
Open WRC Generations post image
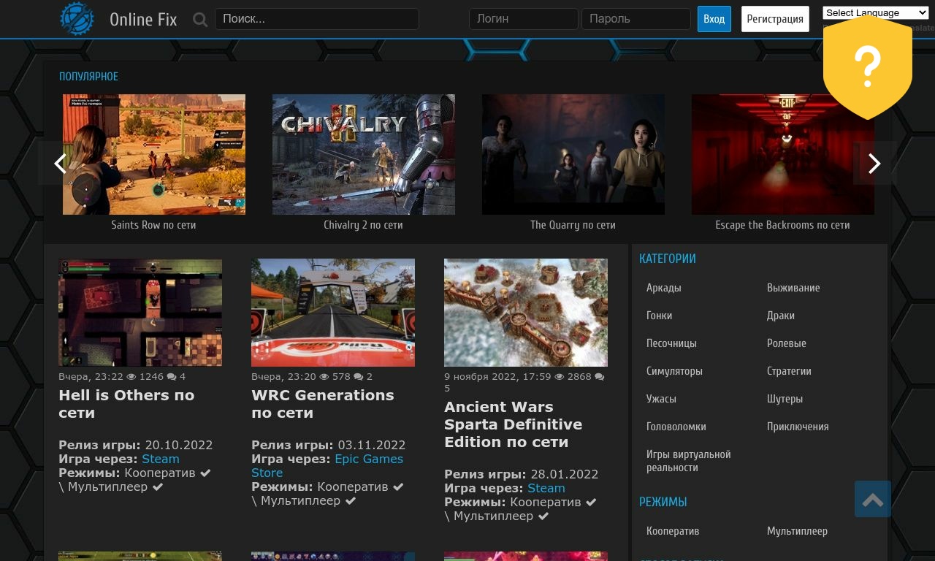[333, 313]
